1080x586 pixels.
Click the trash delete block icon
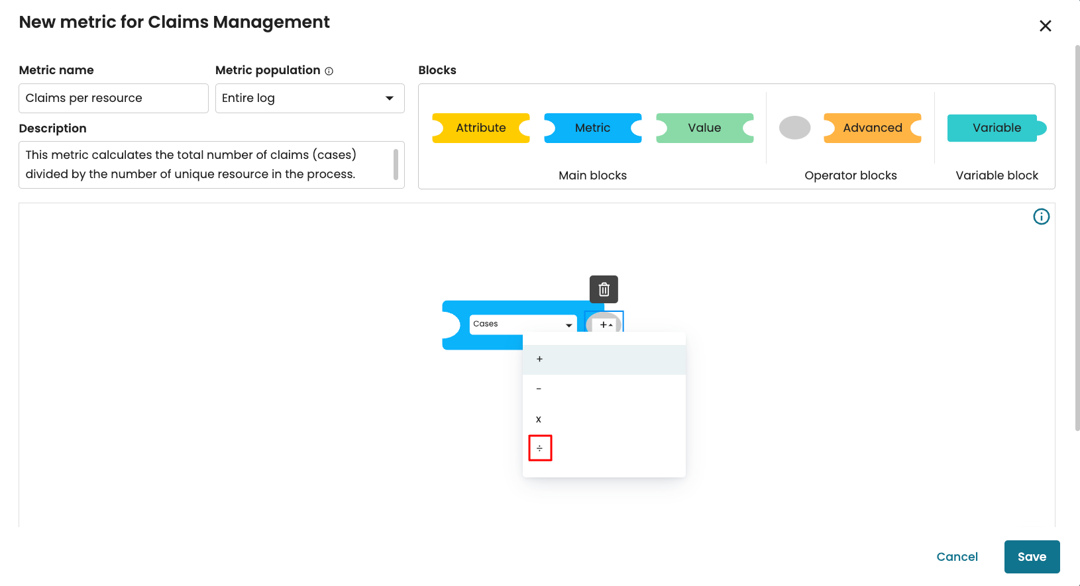click(604, 289)
